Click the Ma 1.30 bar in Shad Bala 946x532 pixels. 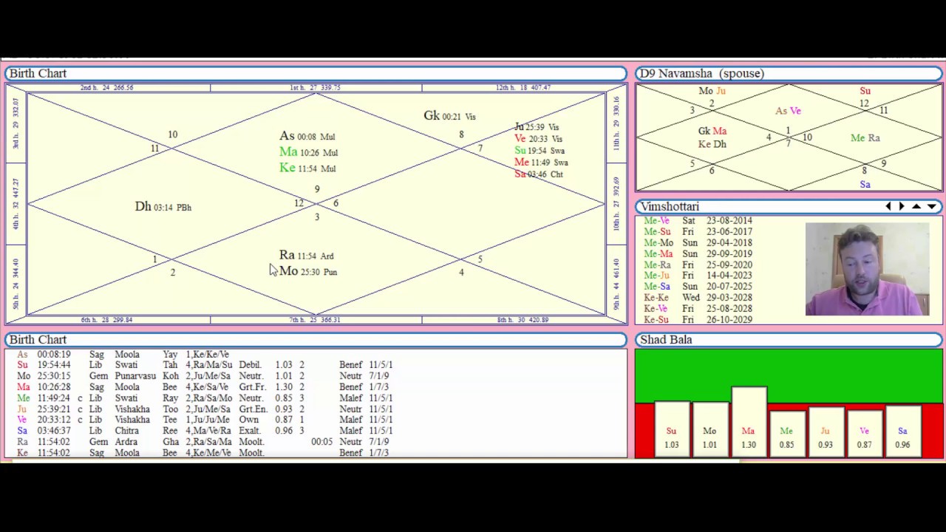748,423
